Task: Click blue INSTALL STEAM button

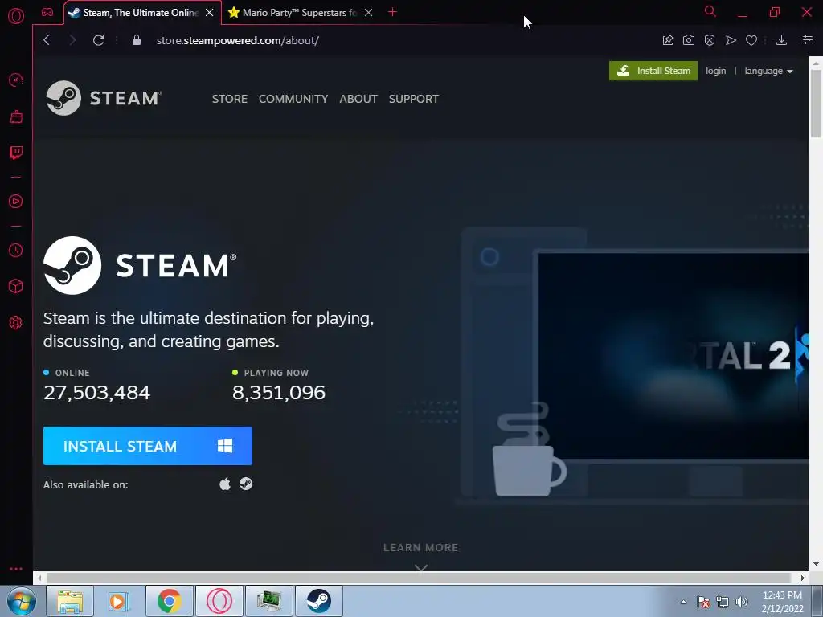Action: [148, 446]
